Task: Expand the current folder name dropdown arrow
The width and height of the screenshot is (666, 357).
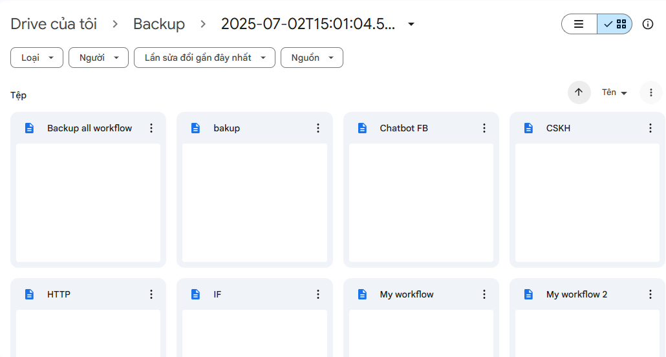Action: click(x=411, y=24)
